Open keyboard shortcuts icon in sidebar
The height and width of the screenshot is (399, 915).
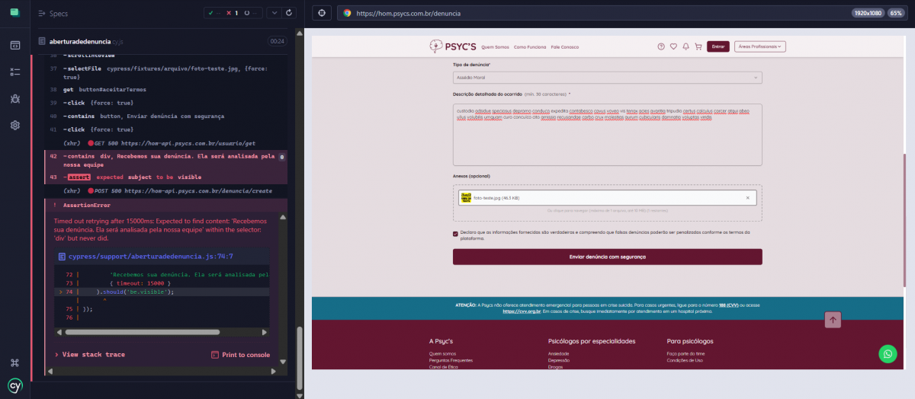tap(14, 363)
